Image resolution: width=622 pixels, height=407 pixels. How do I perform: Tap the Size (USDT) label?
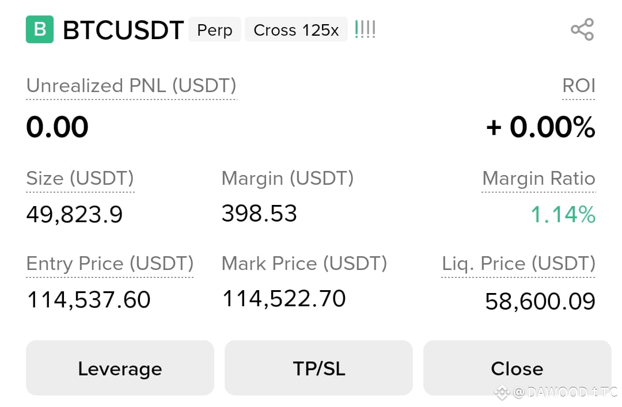click(80, 178)
